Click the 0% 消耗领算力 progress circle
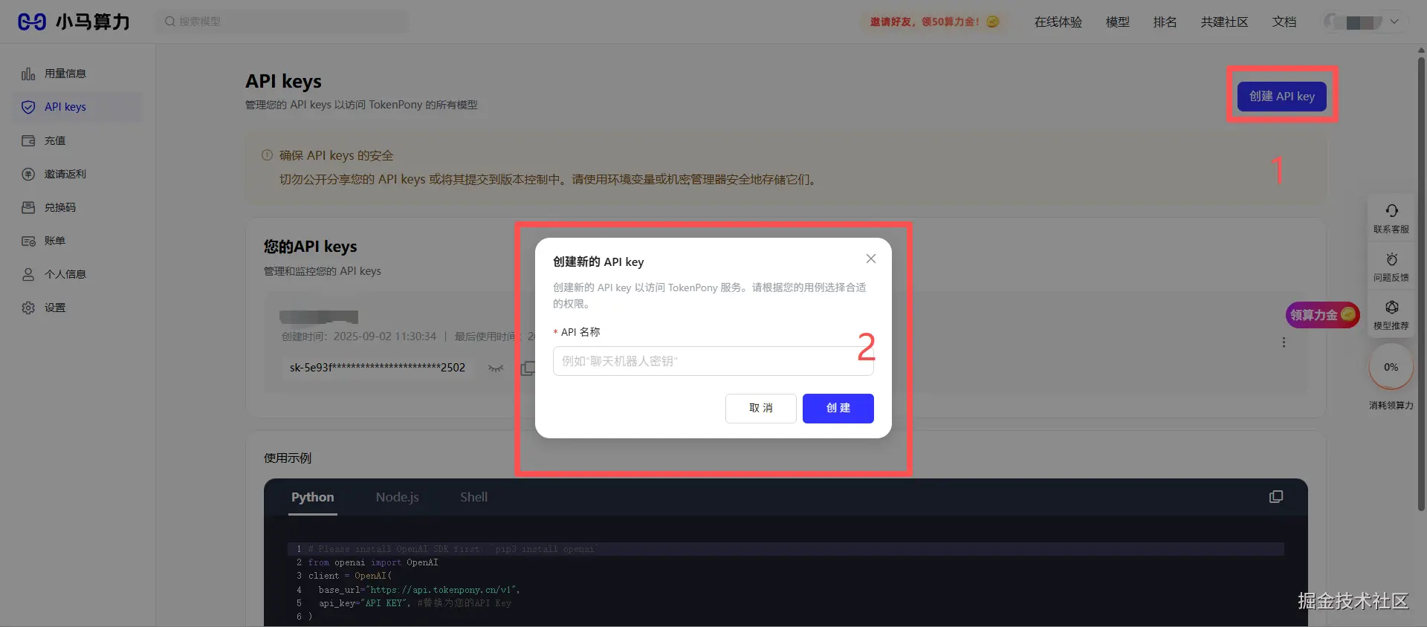Screen dimensions: 1427x627 [1391, 367]
